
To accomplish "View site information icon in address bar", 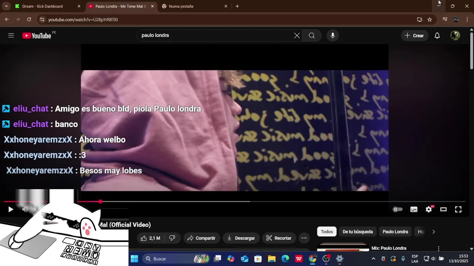I will pyautogui.click(x=42, y=20).
